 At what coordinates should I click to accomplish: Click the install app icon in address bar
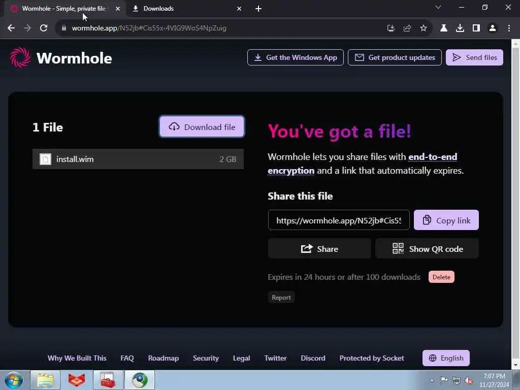coord(391,28)
